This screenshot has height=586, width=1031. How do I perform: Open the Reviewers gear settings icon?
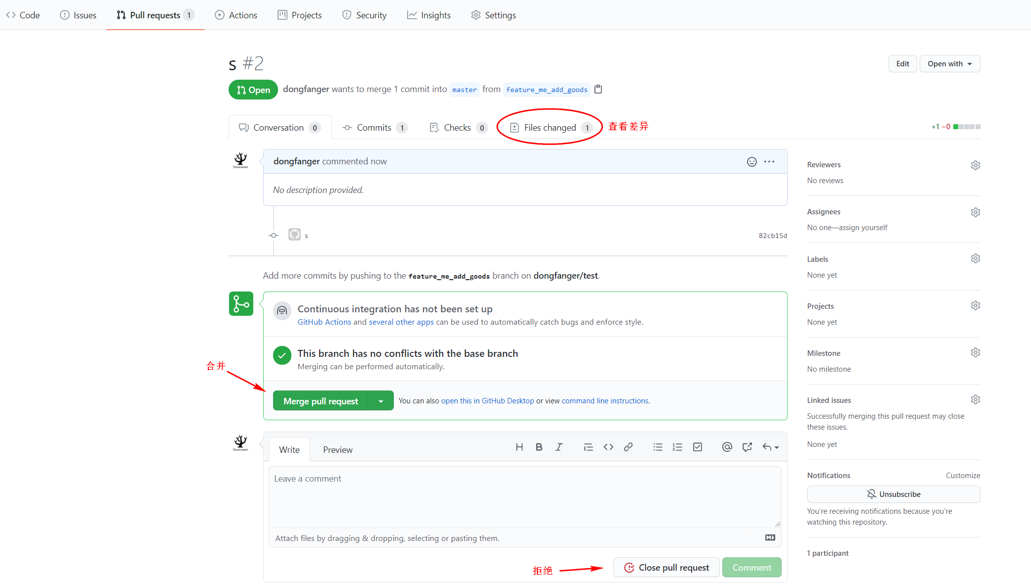tap(975, 165)
